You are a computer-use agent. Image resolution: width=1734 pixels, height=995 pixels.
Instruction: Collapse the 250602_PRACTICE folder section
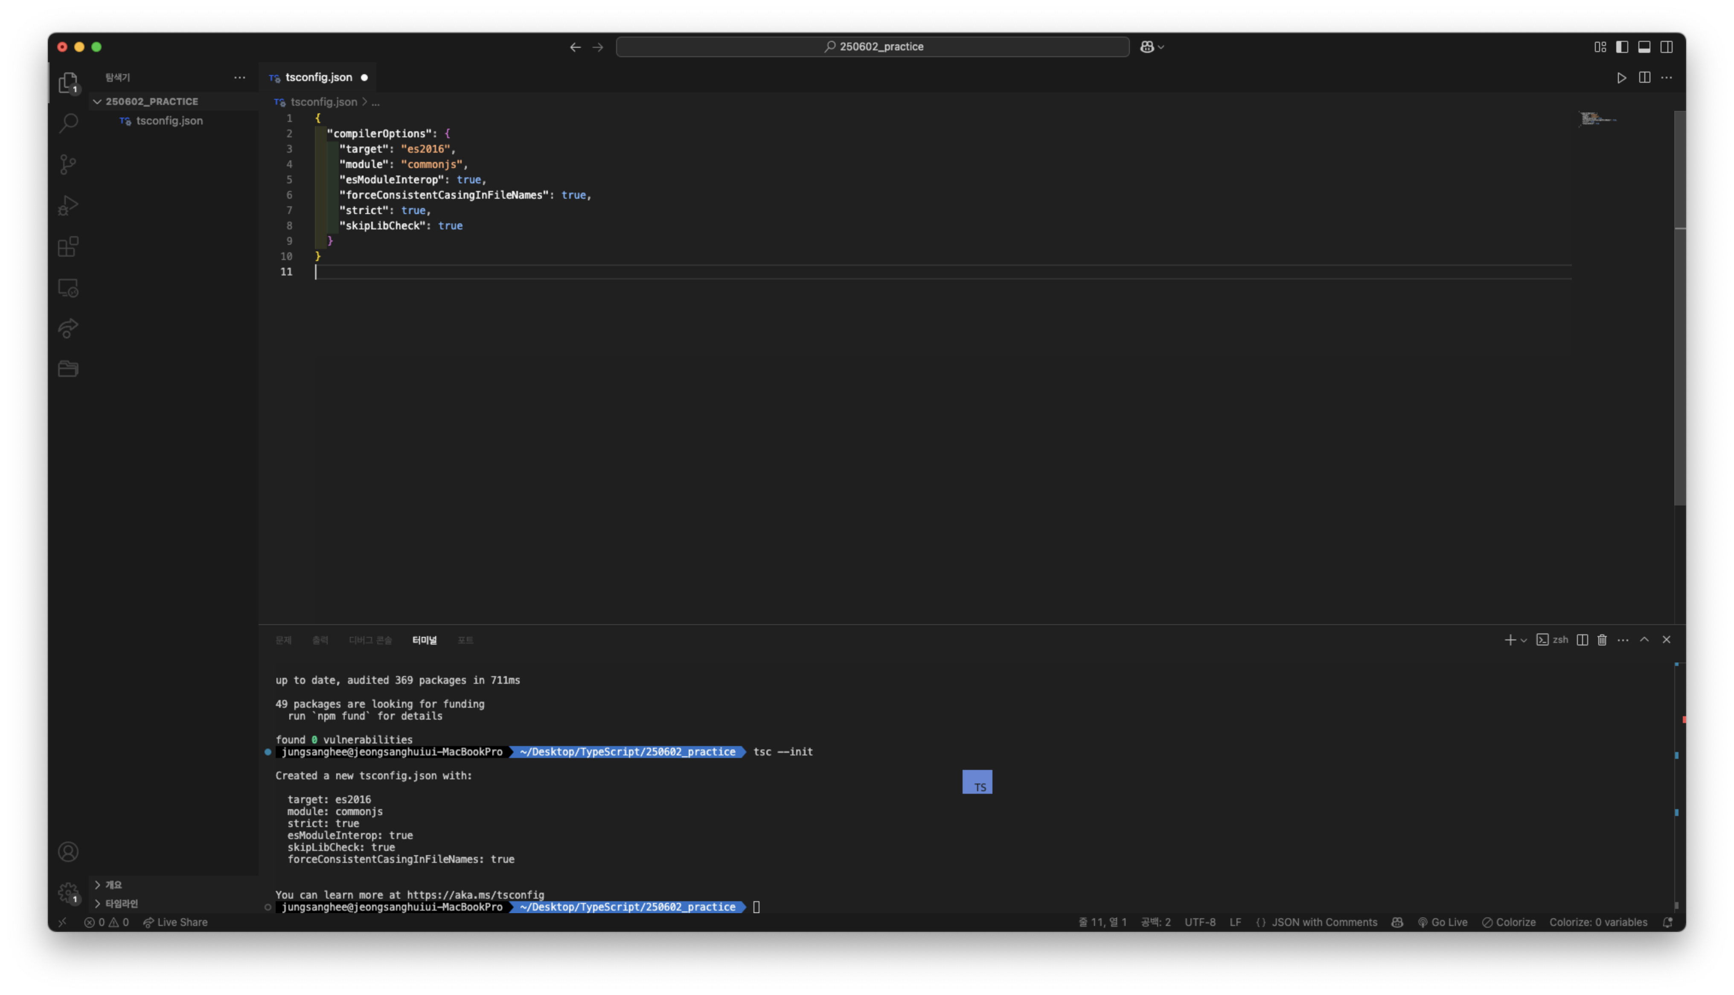tap(175, 101)
